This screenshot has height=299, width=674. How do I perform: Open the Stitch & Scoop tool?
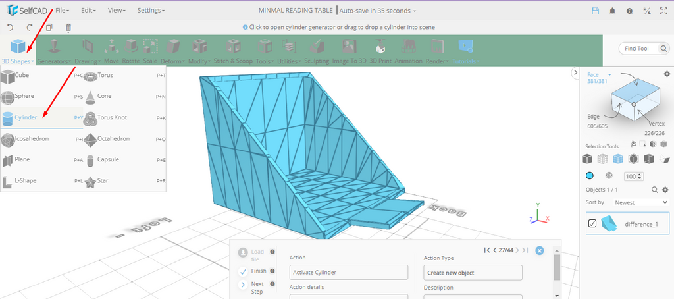coord(233,51)
